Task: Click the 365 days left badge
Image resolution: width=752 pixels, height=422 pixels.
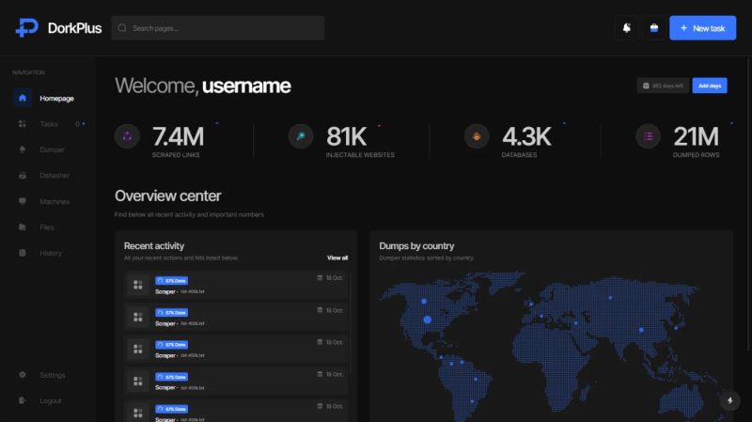Action: coord(663,86)
